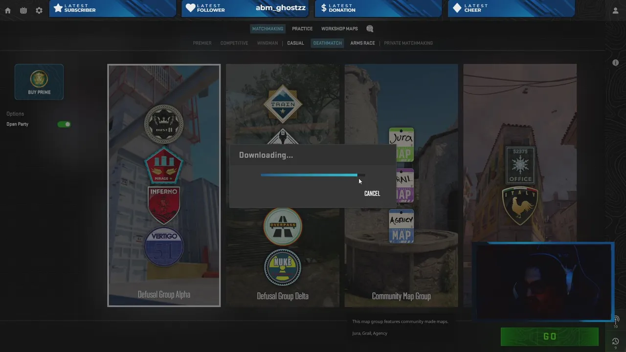Screen dimensions: 626x352
Task: Click the info icon on right sidebar
Action: [616, 63]
